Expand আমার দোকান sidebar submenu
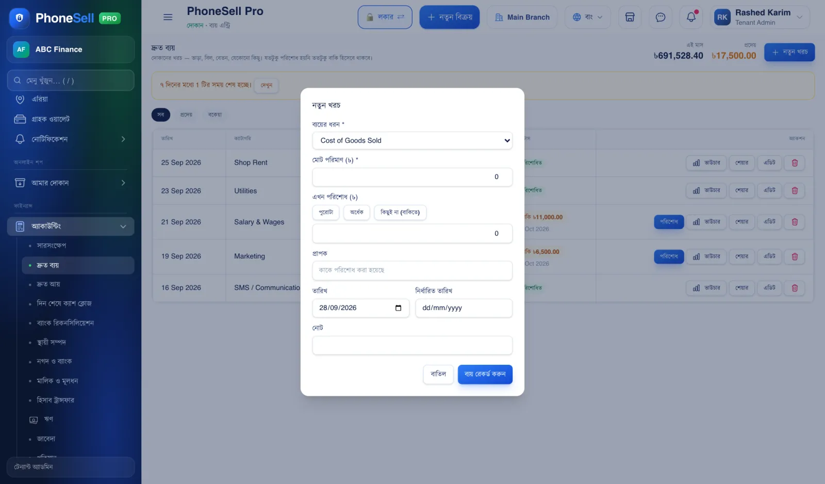 tap(123, 183)
